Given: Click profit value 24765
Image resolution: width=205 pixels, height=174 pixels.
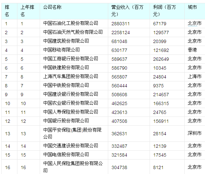Looking at the screenshot, I should (160, 112).
